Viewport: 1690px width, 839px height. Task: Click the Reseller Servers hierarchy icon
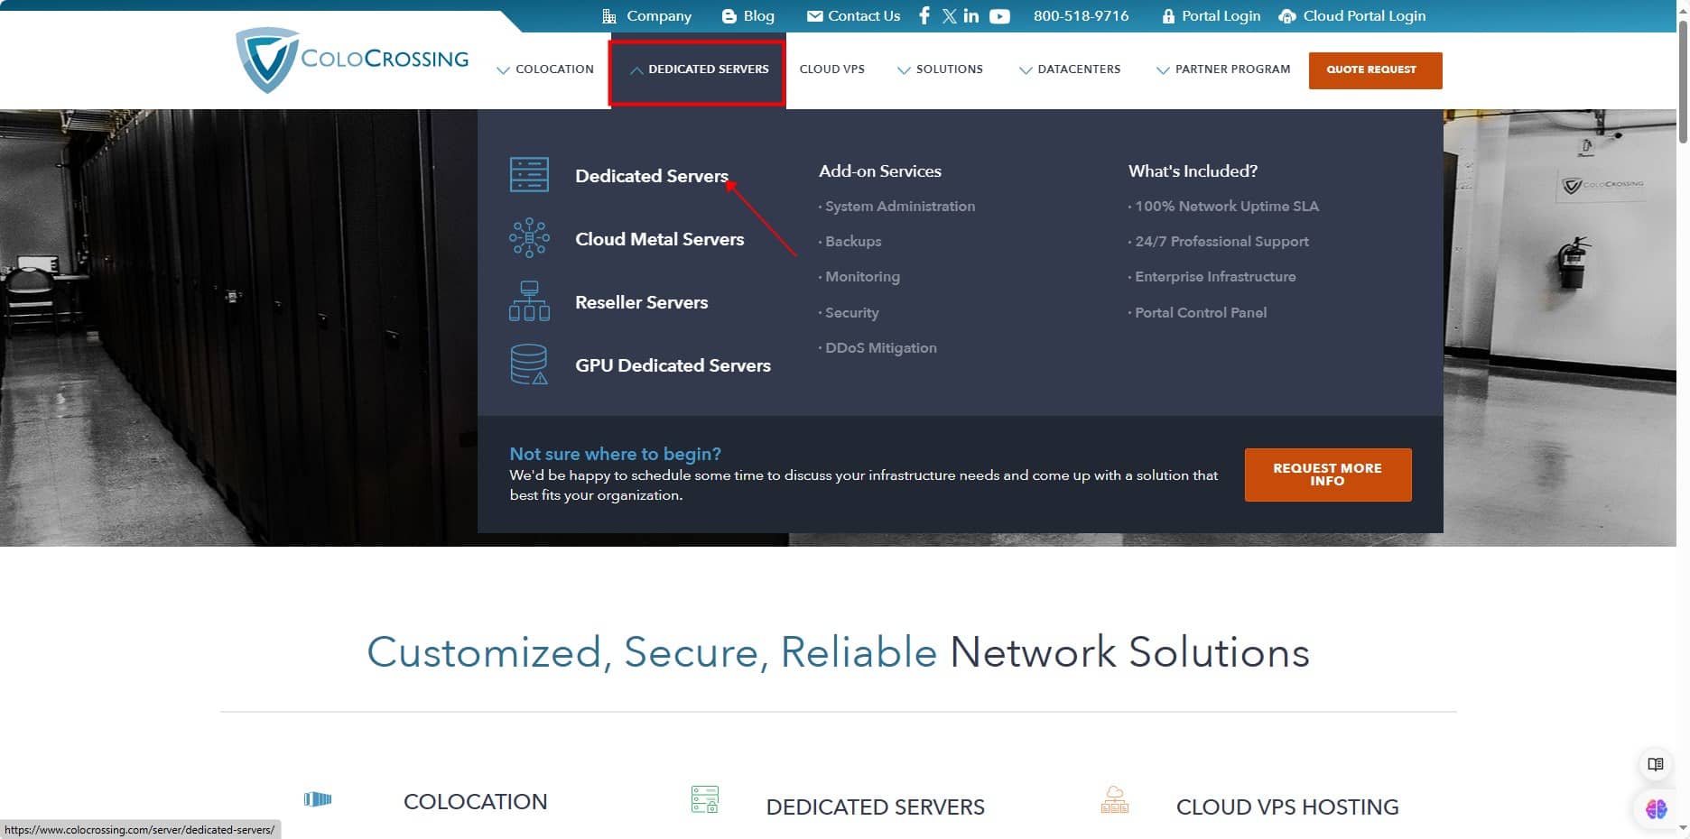529,301
